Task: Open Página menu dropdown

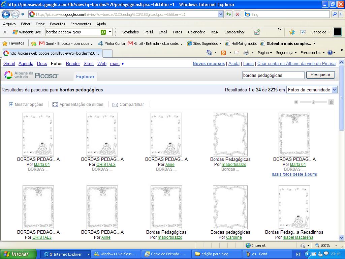Action: tap(265, 53)
